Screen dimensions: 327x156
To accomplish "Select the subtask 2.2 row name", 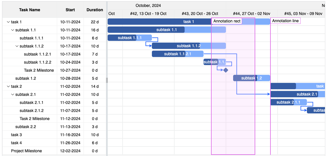I will 26,127.
